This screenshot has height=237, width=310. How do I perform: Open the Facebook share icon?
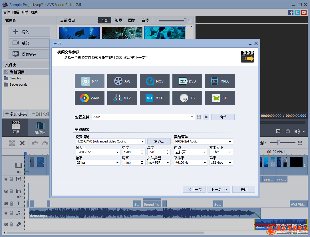(291, 12)
